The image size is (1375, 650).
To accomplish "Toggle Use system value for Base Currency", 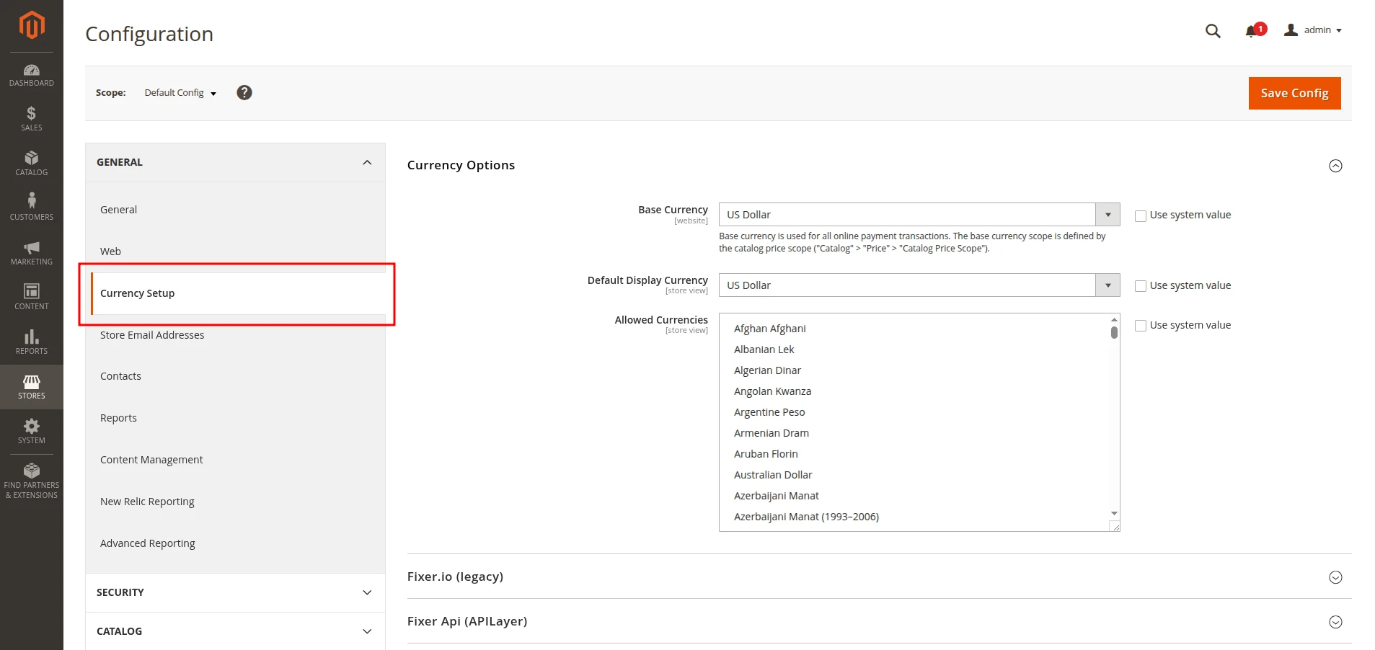I will tap(1141, 215).
